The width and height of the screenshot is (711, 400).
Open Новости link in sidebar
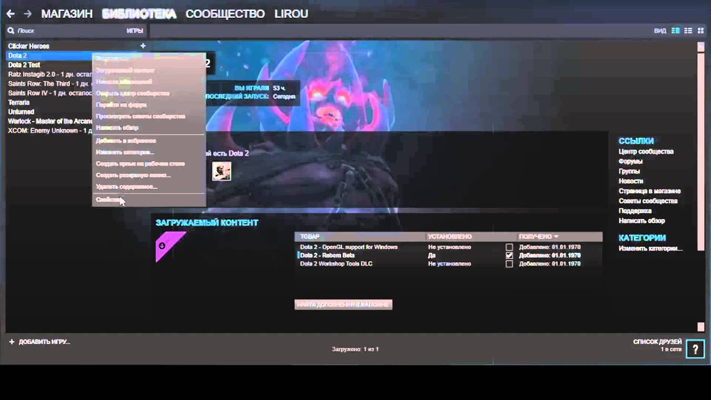coord(631,181)
